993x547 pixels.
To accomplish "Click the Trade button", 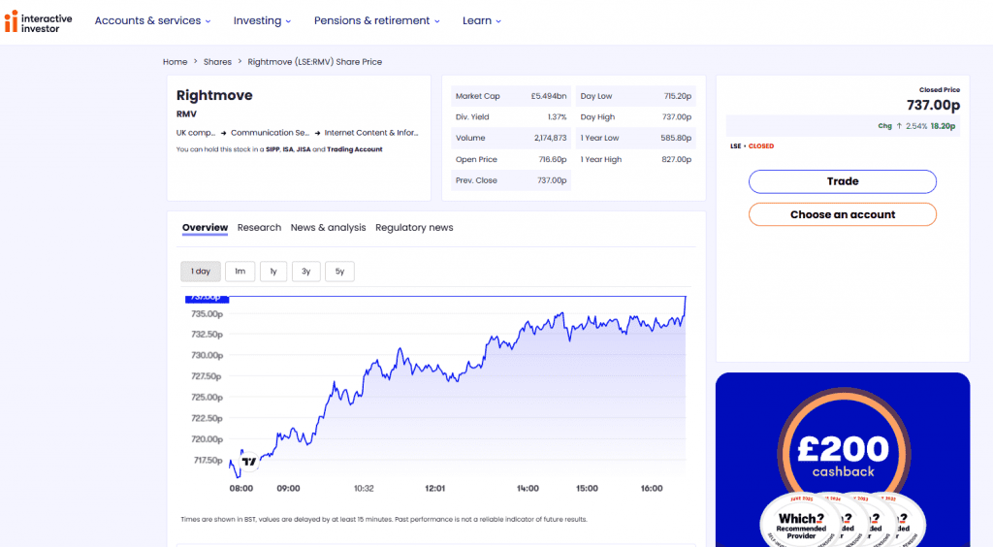I will tap(842, 181).
